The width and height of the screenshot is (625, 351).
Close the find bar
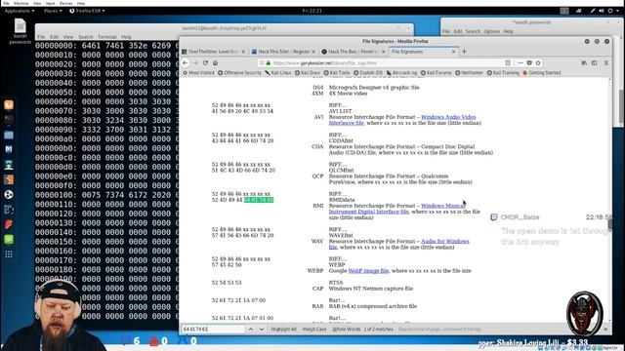(605, 330)
